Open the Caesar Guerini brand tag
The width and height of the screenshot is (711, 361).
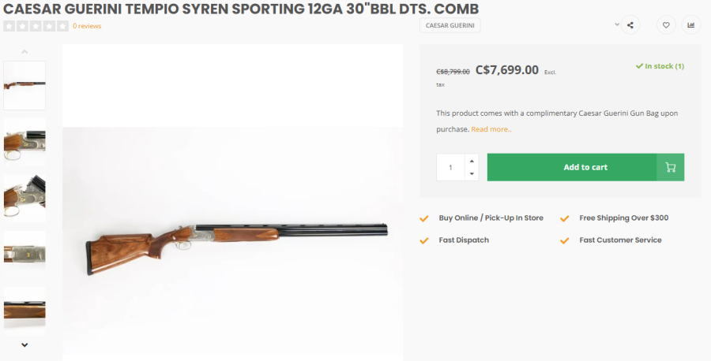pyautogui.click(x=450, y=25)
